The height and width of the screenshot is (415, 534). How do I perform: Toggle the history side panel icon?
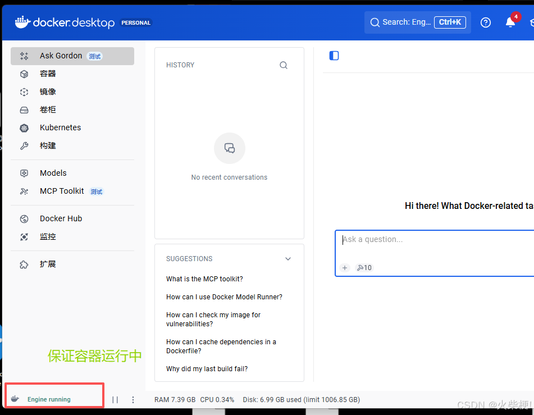tap(334, 56)
